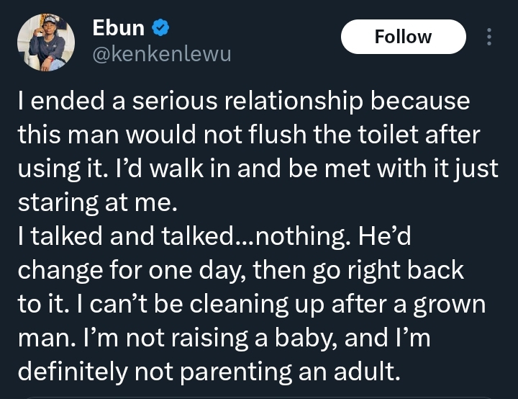The height and width of the screenshot is (399, 518).
Task: Open the display name Ebun
Action: (119, 29)
